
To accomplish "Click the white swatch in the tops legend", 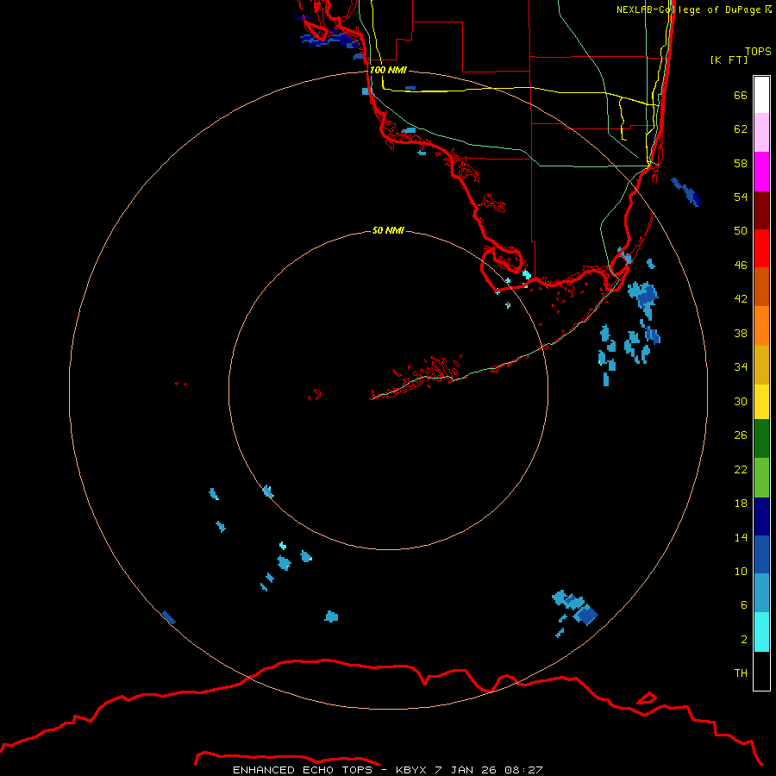I will pos(761,95).
